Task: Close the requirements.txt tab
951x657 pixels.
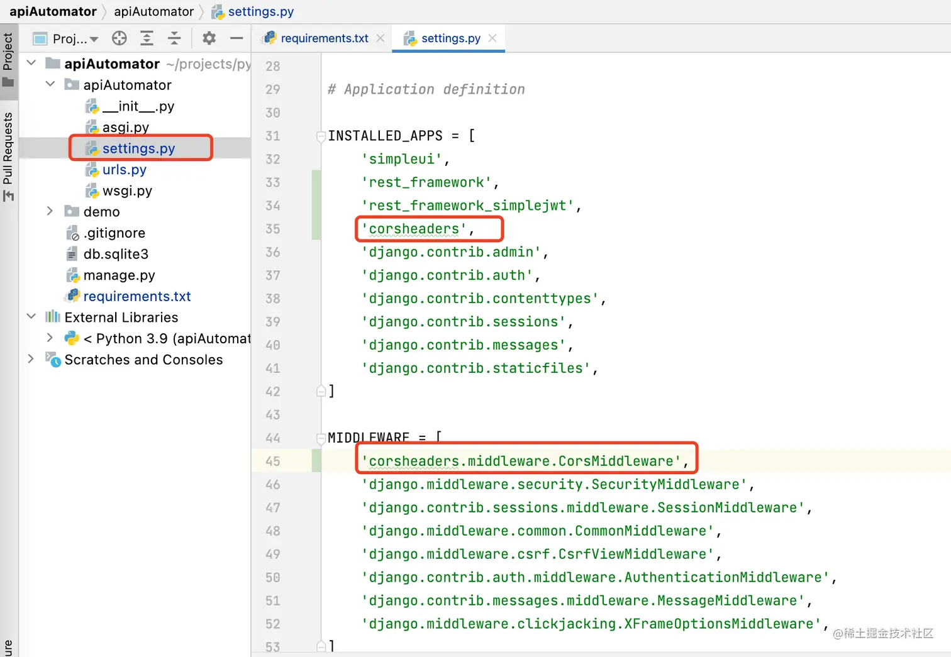Action: click(x=381, y=38)
